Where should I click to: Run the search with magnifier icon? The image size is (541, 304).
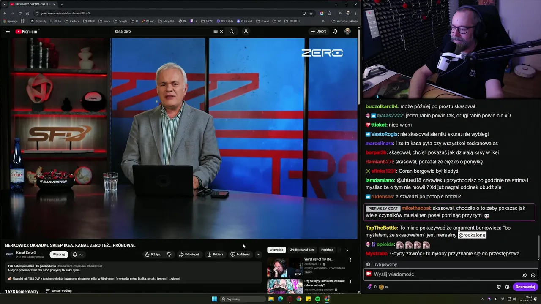point(232,31)
